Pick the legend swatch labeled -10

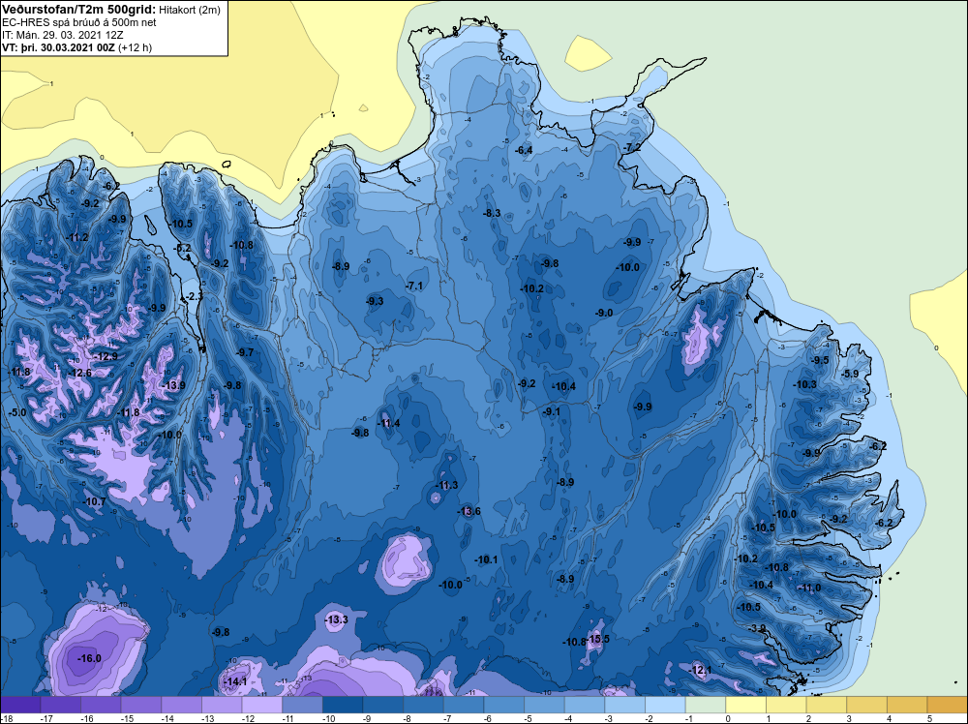[343, 705]
